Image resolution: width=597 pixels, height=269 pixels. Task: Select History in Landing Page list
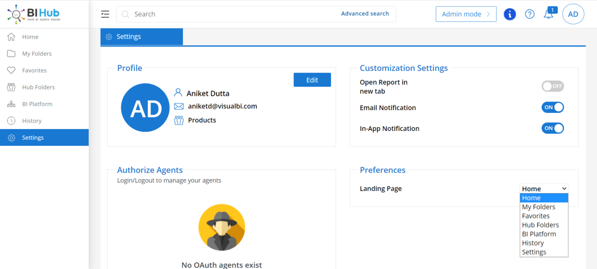coord(544,243)
